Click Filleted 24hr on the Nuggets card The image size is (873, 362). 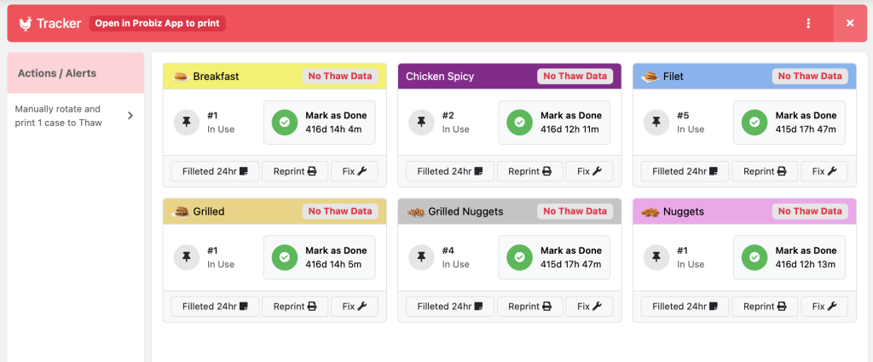679,307
